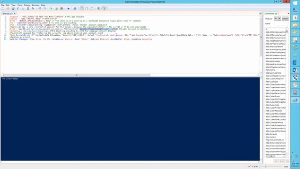Image resolution: width=300 pixels, height=169 pixels.
Task: Click the Undo arrow icon
Action: [x=40, y=8]
